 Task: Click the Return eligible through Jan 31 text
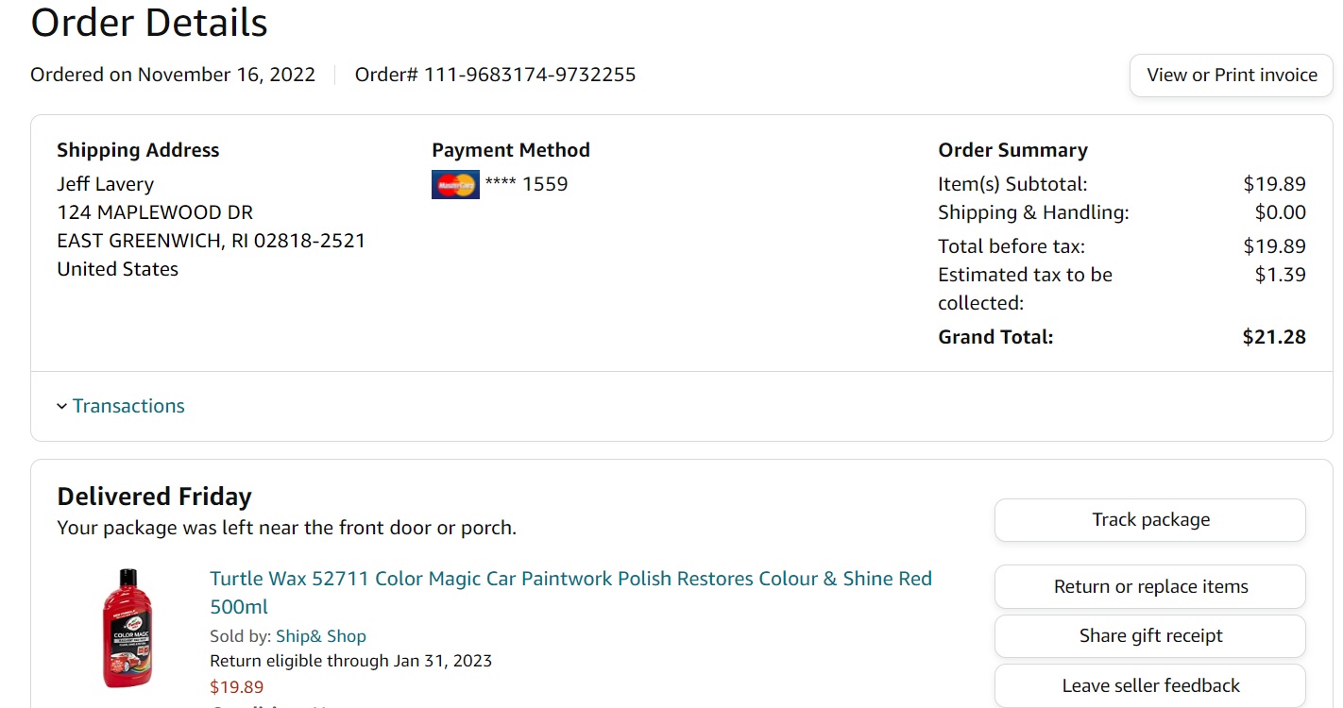(x=350, y=661)
